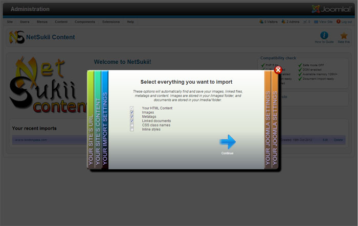Enable the Inline styles checkbox
The width and height of the screenshot is (358, 226).
coord(132,129)
